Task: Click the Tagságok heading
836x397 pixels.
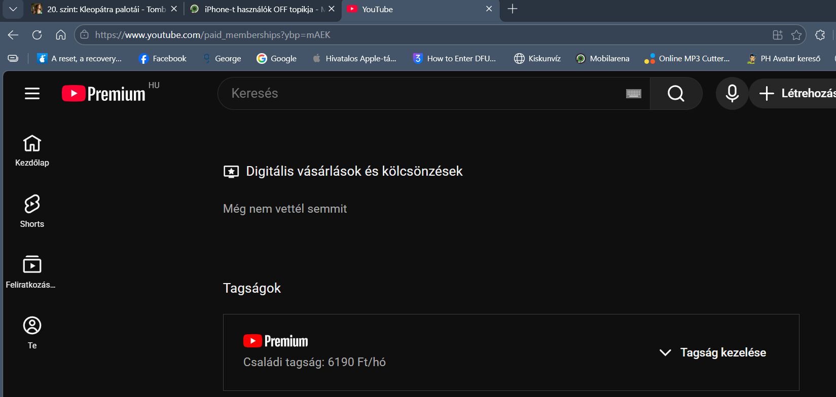Action: point(252,288)
